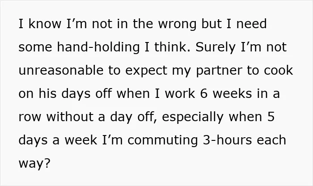Image resolution: width=313 pixels, height=186 pixels.
Task: Click the word 'commuting' in the text
Action: point(163,140)
